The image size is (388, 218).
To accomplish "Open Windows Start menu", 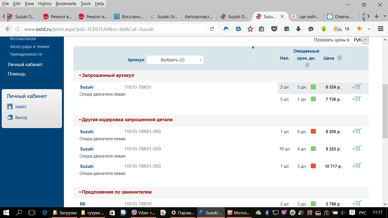I will click(x=6, y=213).
